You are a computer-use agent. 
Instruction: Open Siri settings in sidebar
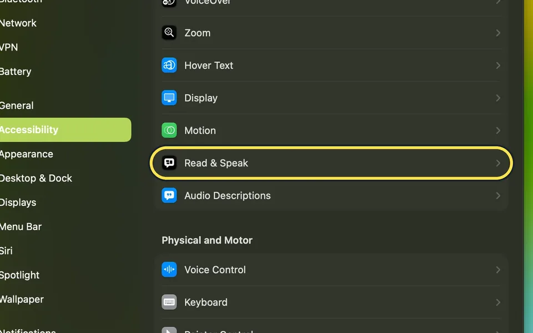[6, 251]
